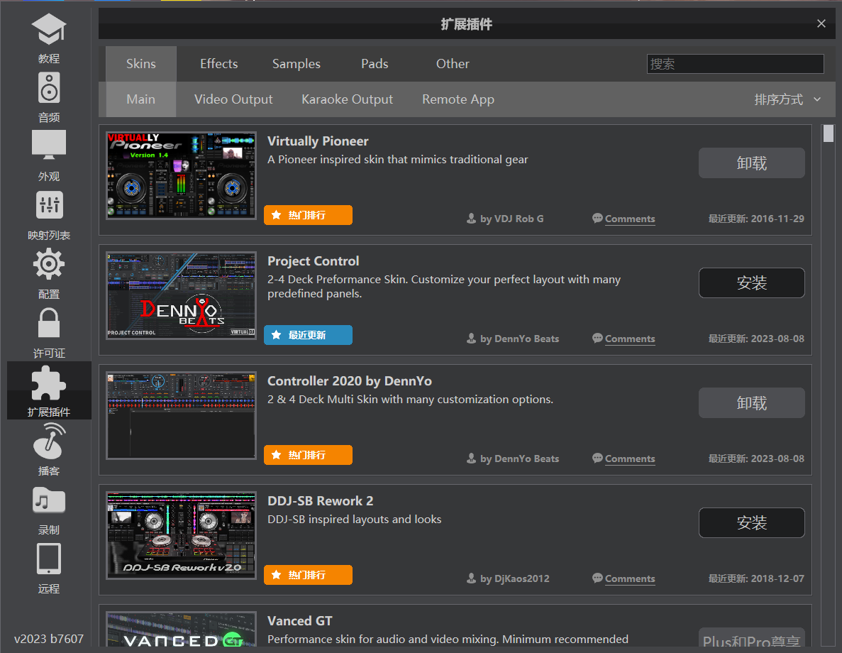Open the 音频 audio speaker icon
Screen dimensions: 842x653
[x=49, y=89]
